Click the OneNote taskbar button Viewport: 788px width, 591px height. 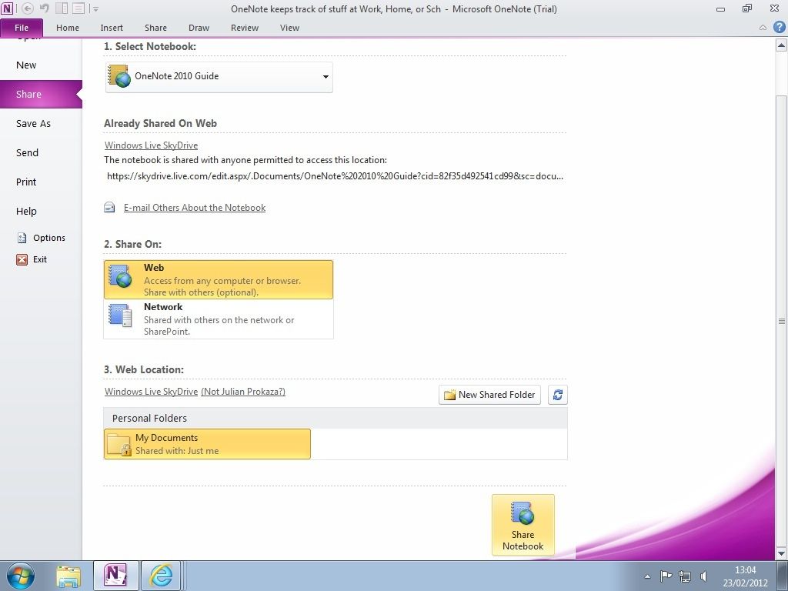[x=115, y=576]
